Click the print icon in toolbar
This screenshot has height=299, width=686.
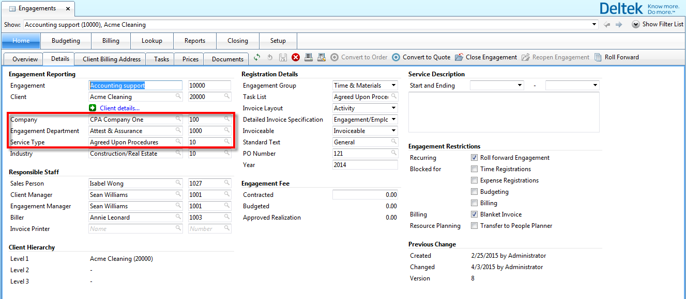(x=309, y=57)
